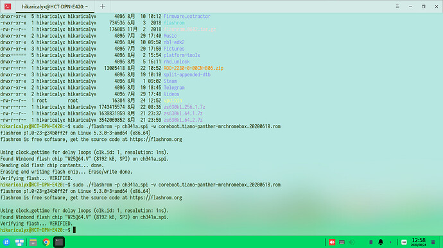Click the platform-tools directory entry
Viewport: 443px width, 248px height.
182,55
